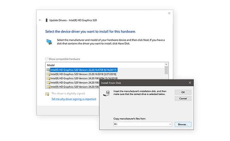Click the model list scrollbar thumb
This screenshot has height=141, width=230.
click(x=166, y=70)
